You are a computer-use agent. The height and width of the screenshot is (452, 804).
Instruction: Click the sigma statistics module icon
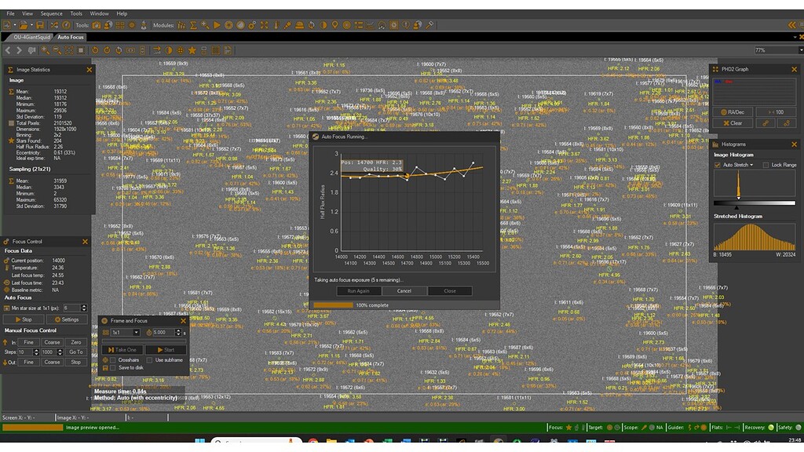pos(193,25)
